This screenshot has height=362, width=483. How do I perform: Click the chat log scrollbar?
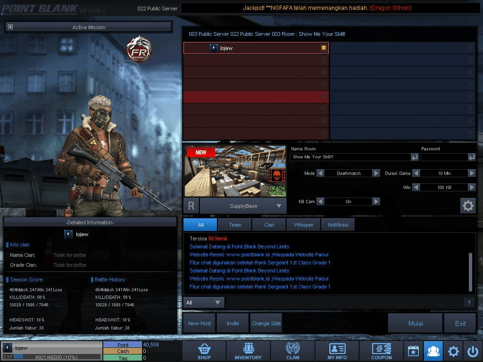[x=470, y=272]
